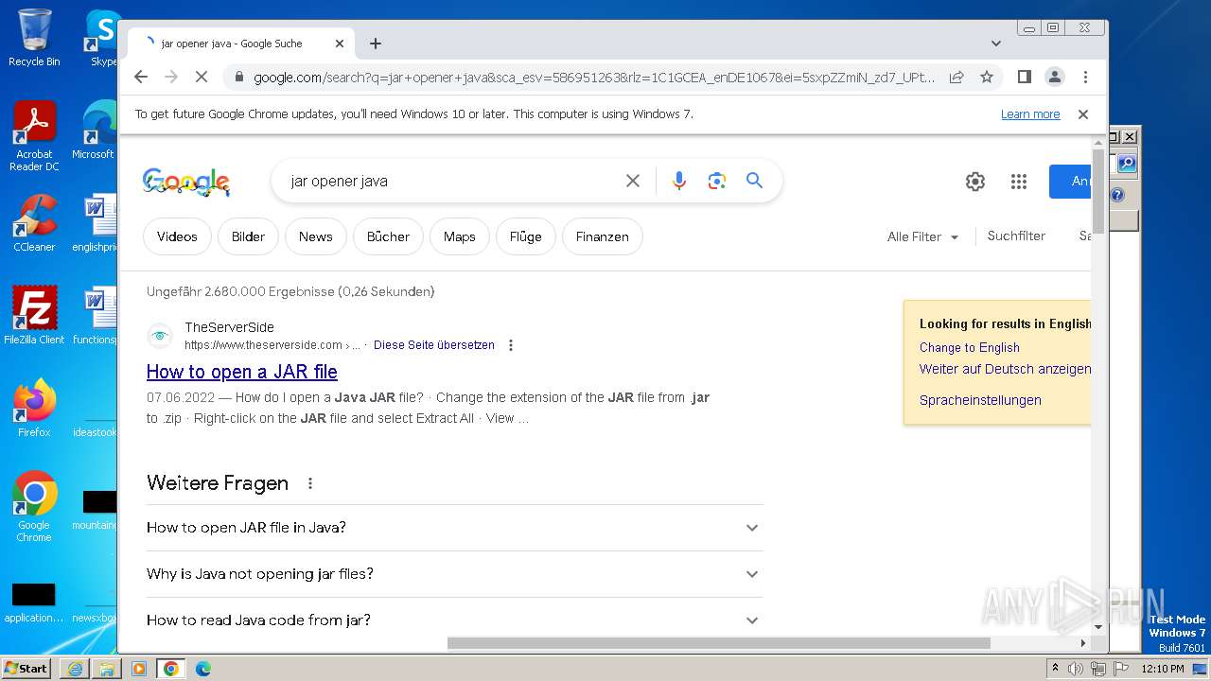Stop loading the page
Image resolution: width=1211 pixels, height=681 pixels.
[x=202, y=77]
